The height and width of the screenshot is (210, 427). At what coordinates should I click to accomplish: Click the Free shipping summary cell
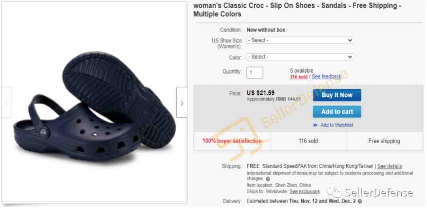tap(384, 141)
